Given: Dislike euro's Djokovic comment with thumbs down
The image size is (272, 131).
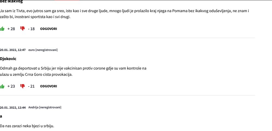Looking at the screenshot, I should 23,86.
